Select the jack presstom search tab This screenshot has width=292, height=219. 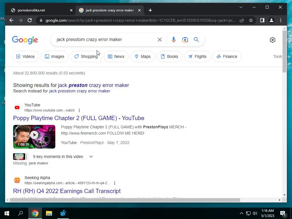click(109, 10)
